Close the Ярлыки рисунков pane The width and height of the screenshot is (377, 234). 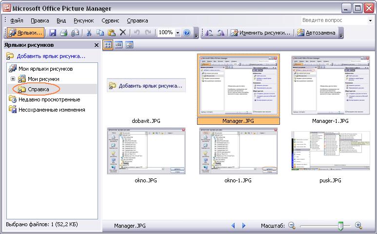pos(97,45)
